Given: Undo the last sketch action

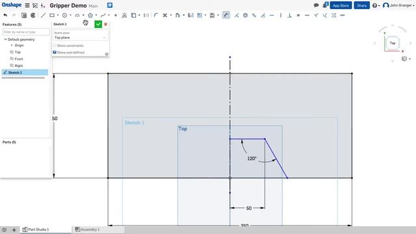Looking at the screenshot, I should tap(5, 16).
